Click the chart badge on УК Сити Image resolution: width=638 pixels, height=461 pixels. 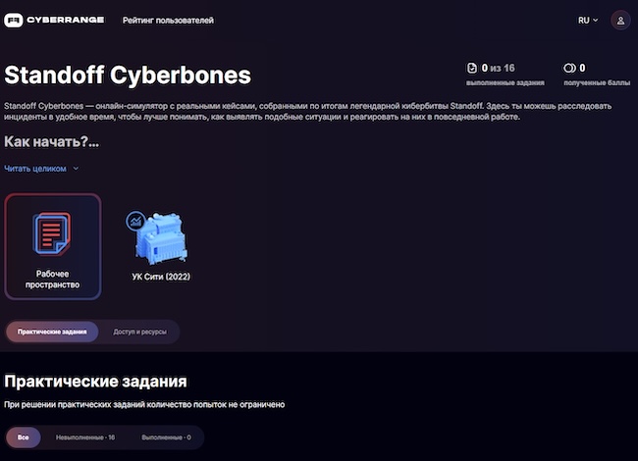[136, 221]
